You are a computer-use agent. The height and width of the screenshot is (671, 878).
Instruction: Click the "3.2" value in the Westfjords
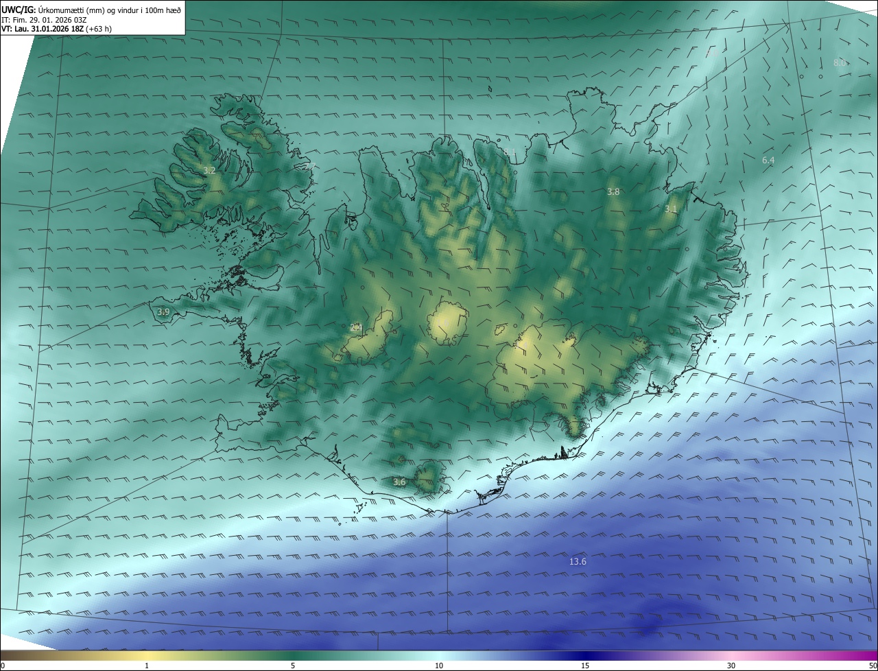210,170
